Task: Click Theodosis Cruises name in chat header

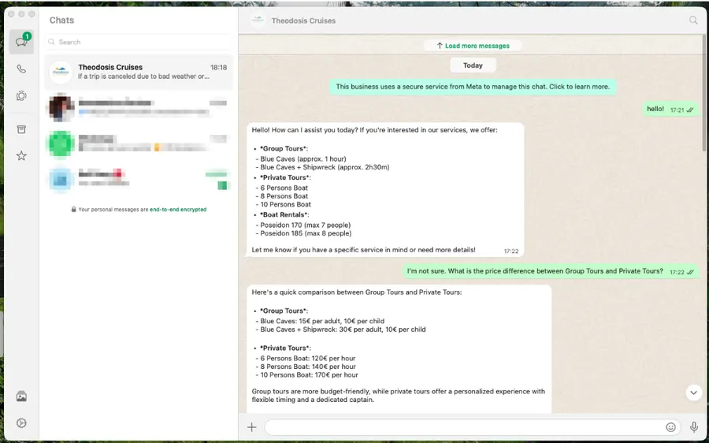Action: [x=303, y=20]
